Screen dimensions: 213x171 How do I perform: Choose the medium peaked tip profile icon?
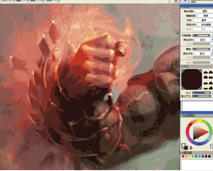[x=211, y=72]
